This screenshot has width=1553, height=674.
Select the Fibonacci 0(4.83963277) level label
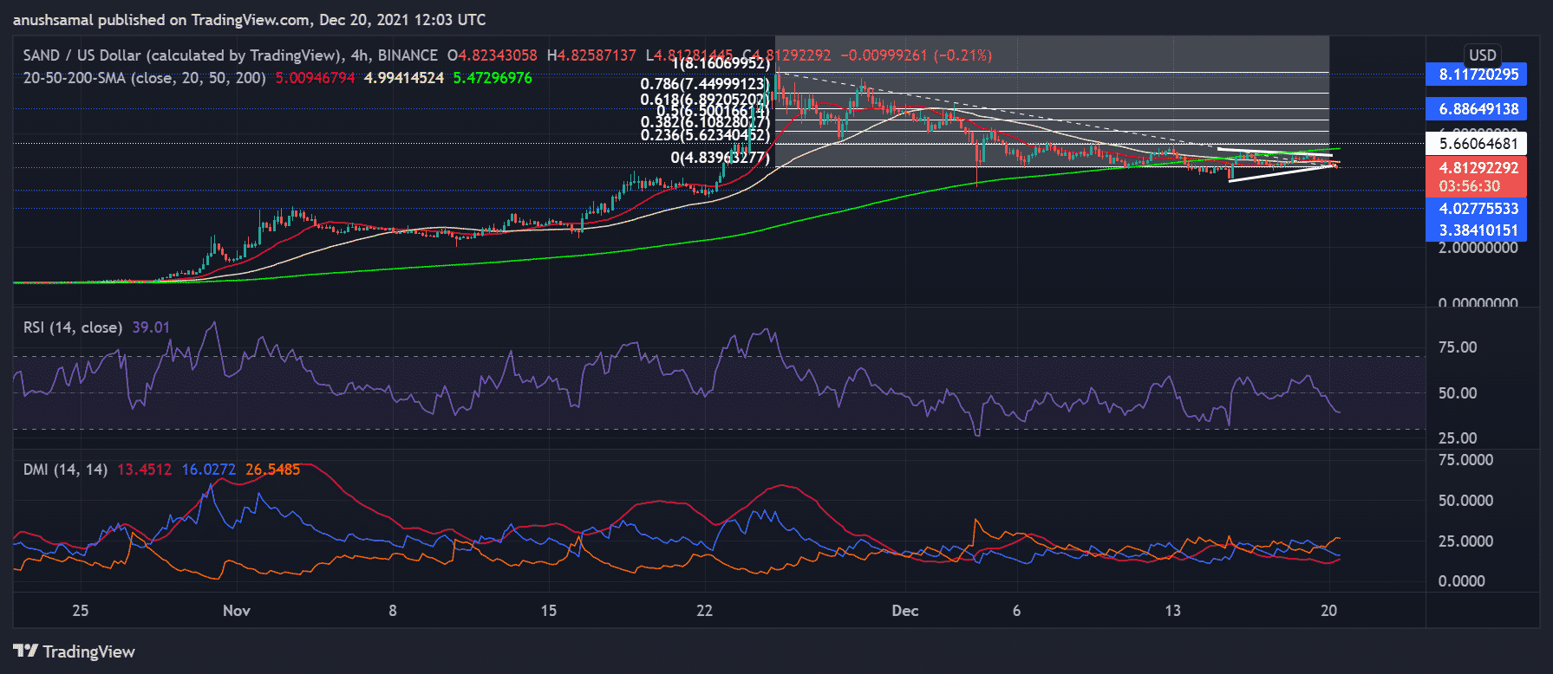coord(720,158)
